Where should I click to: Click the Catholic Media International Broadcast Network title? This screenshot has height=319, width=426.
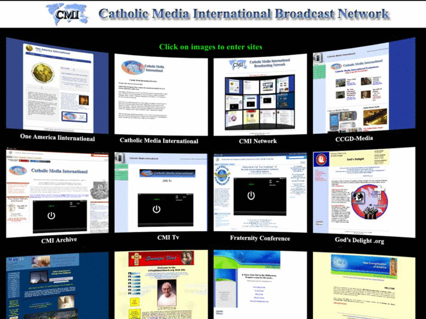coord(244,14)
